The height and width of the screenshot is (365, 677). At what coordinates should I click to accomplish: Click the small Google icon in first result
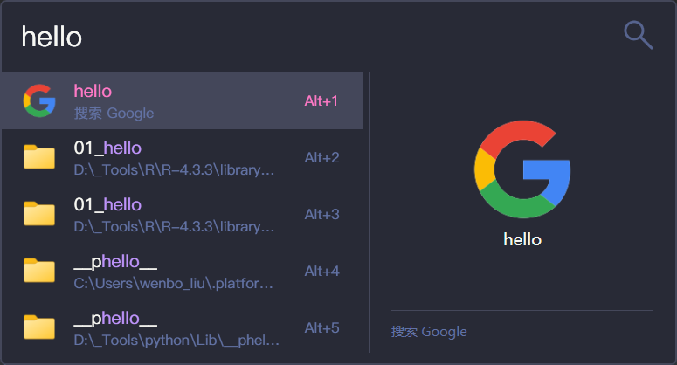tap(39, 101)
